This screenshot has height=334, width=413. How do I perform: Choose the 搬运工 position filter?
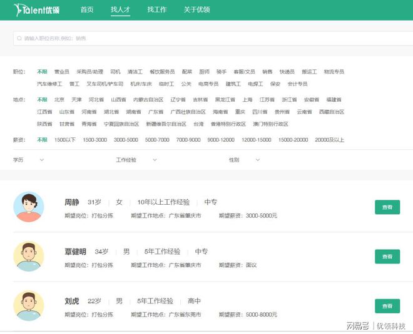(309, 71)
